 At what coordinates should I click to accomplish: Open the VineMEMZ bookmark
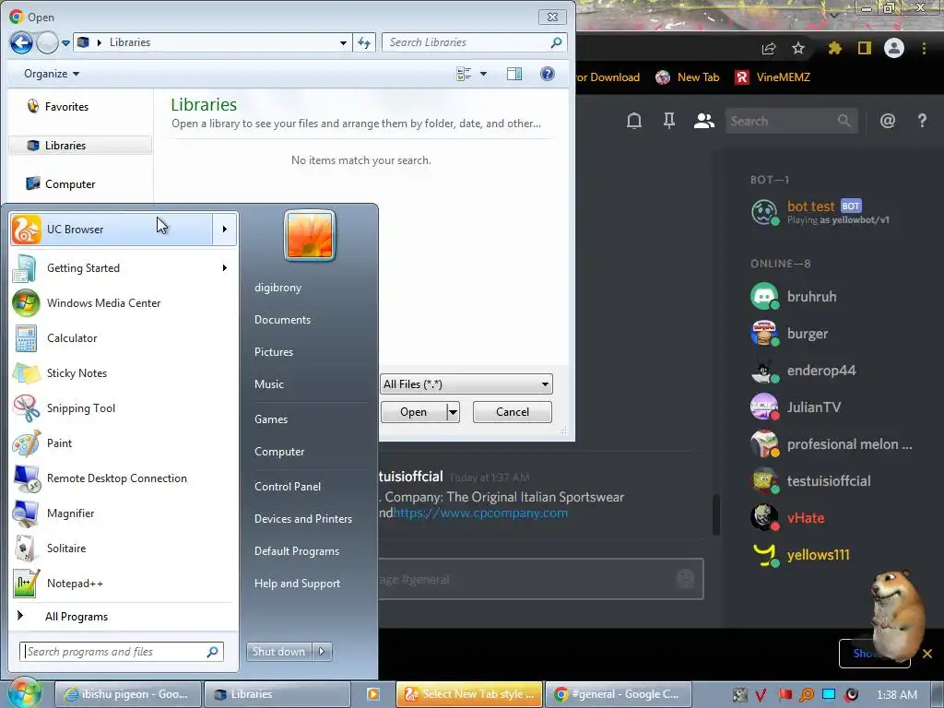pos(773,77)
